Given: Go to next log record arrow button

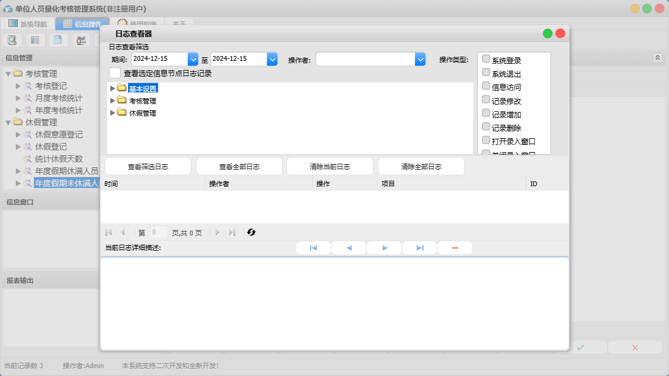Looking at the screenshot, I should tap(384, 248).
